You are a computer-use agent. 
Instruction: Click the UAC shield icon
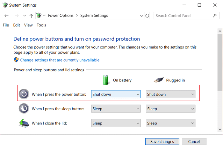tap(16, 60)
